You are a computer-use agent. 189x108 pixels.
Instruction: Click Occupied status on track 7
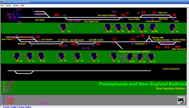click(10, 99)
